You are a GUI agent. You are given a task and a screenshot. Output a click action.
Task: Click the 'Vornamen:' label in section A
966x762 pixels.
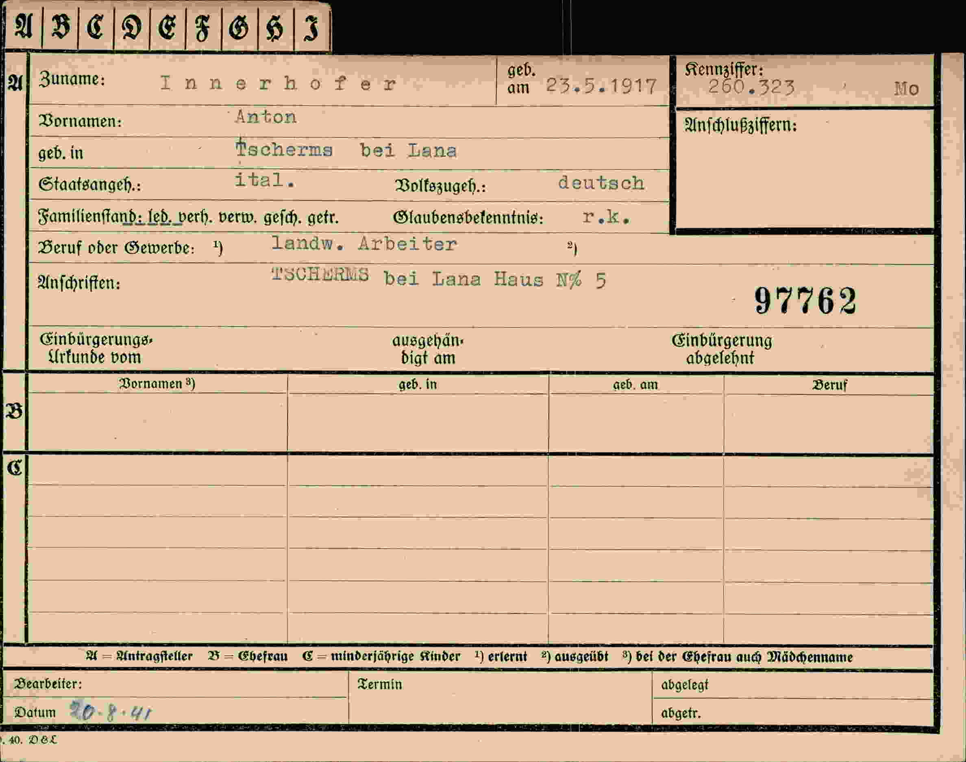pyautogui.click(x=80, y=121)
